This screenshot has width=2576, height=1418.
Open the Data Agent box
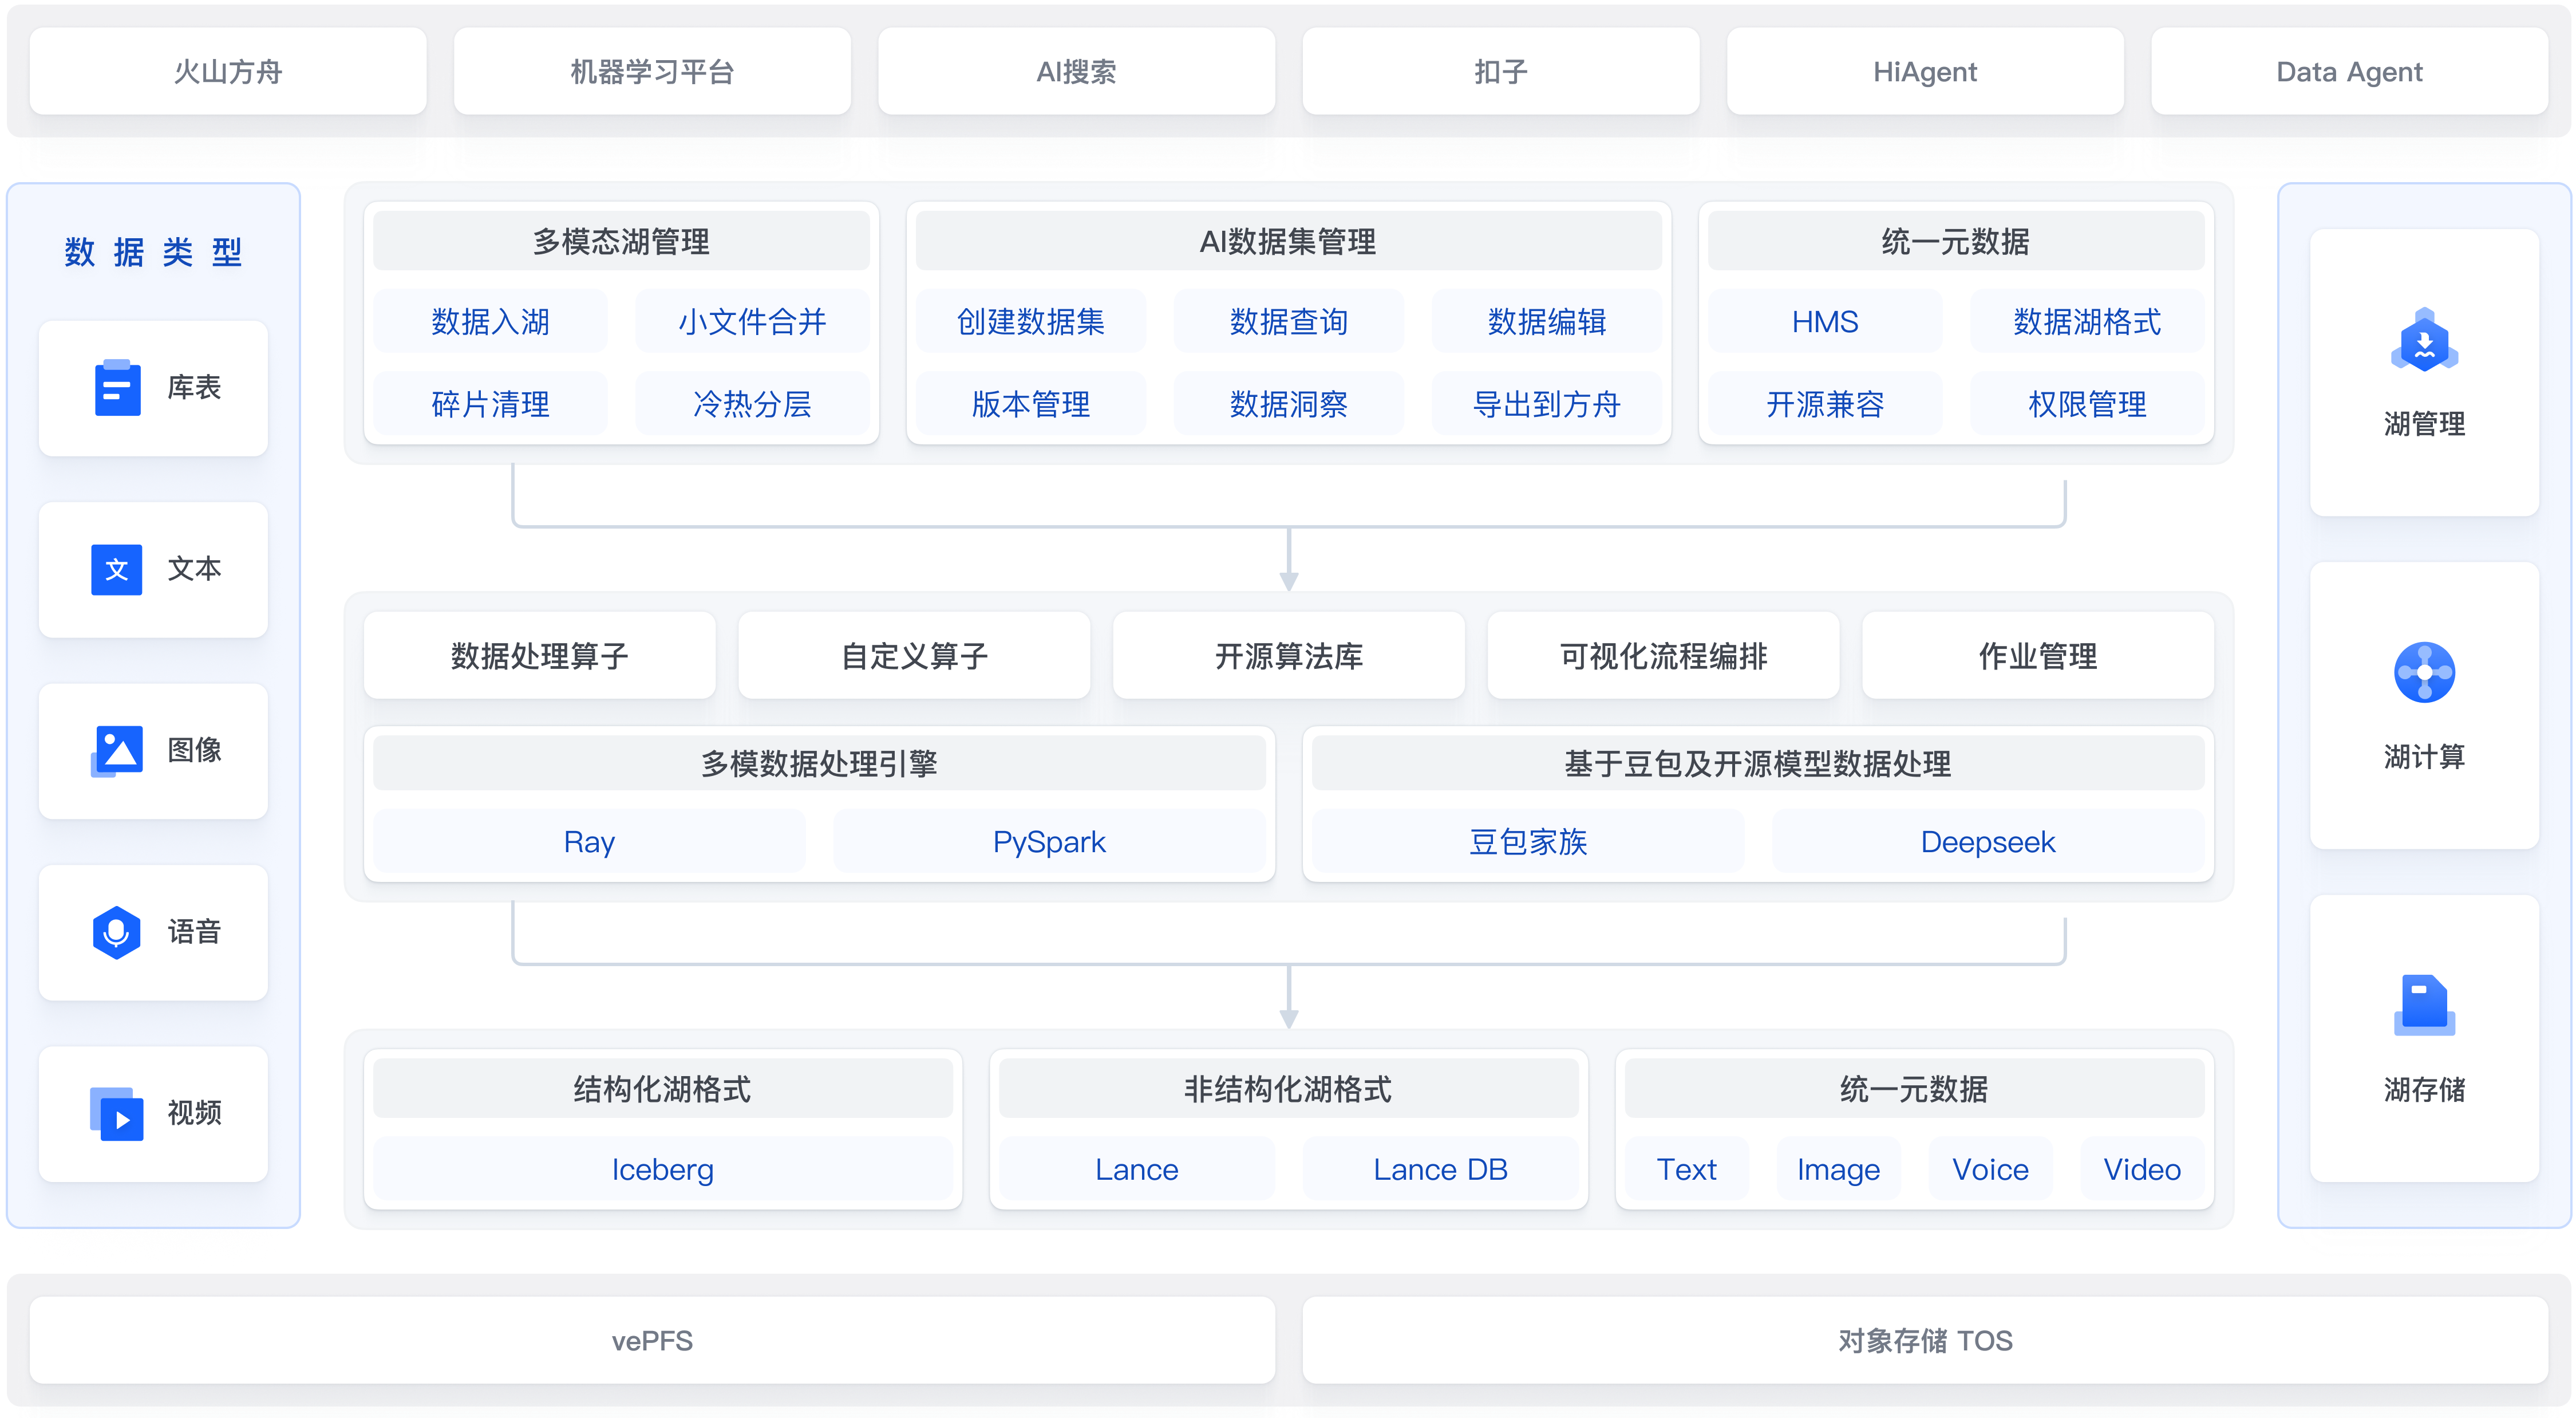point(2349,71)
